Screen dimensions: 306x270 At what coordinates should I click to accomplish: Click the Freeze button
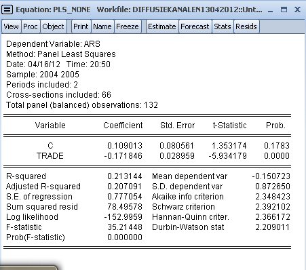pos(128,26)
